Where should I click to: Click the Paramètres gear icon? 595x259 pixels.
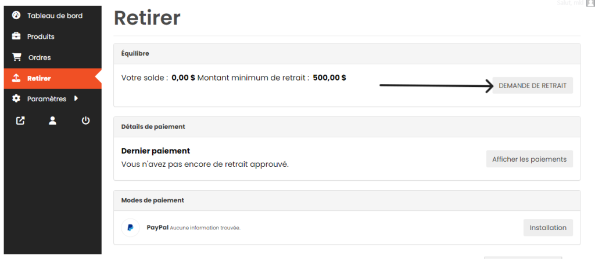point(16,99)
